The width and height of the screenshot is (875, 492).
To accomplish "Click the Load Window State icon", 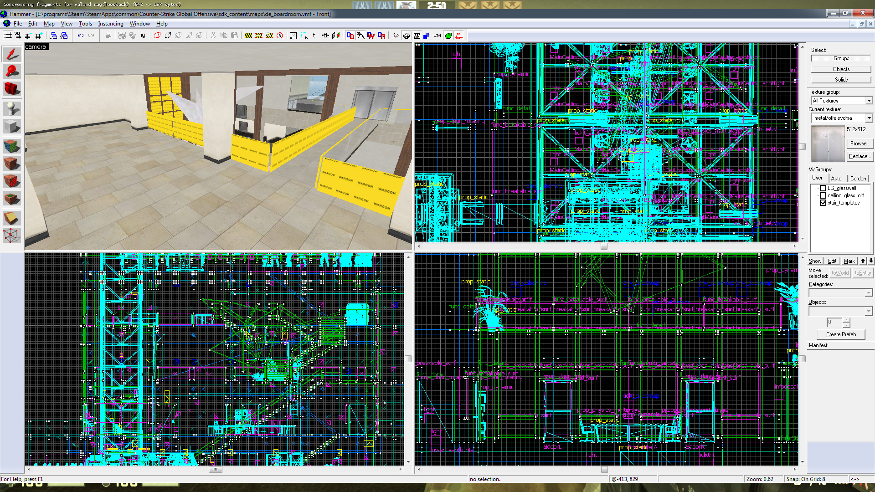I will [x=53, y=36].
